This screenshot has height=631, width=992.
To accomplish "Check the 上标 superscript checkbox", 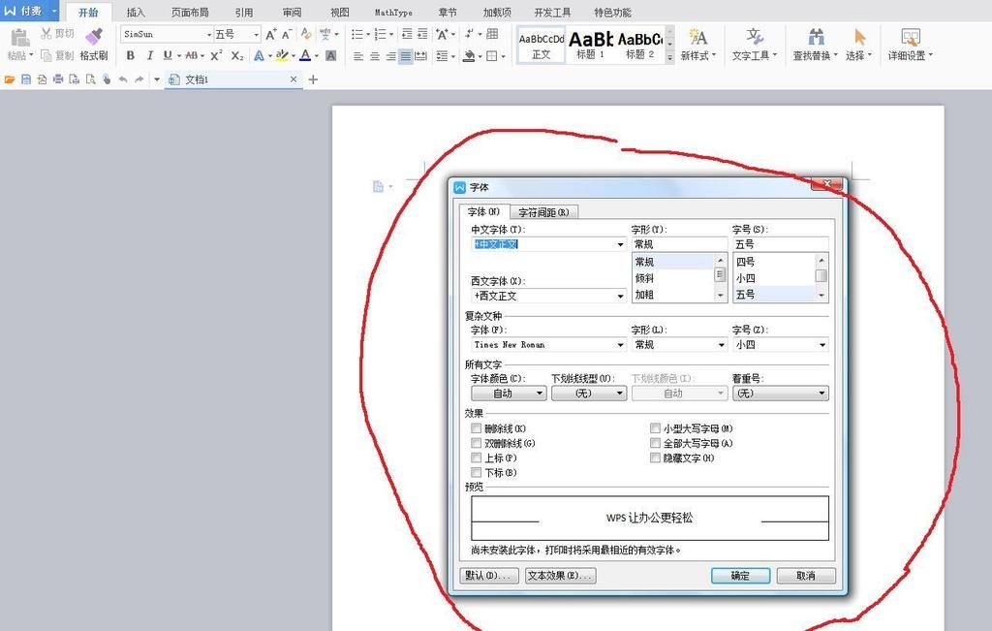I will (x=477, y=457).
